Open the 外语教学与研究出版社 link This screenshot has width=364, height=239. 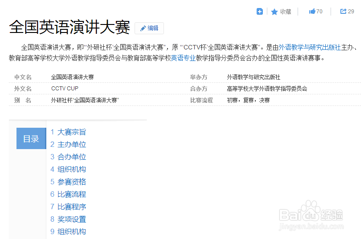310,47
